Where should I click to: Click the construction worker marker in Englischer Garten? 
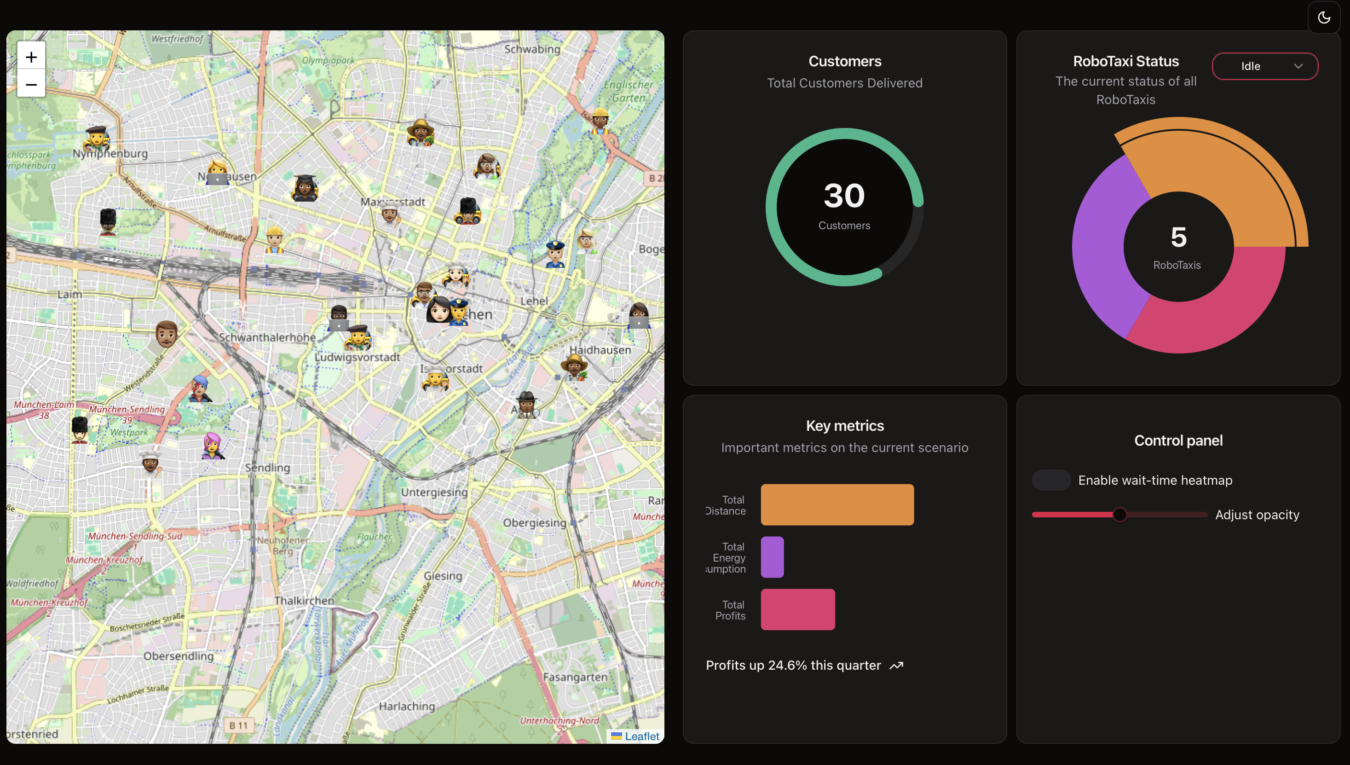(600, 121)
